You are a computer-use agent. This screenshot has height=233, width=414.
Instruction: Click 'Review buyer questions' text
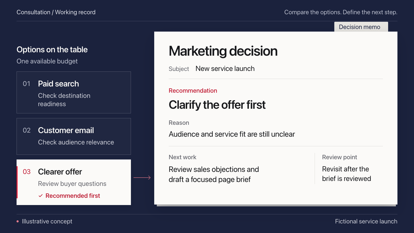click(72, 184)
